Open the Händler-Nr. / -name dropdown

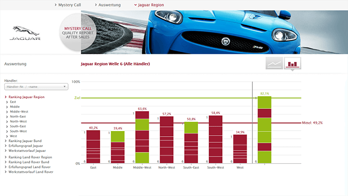click(36, 86)
